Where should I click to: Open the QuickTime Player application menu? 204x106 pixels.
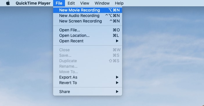[33, 3]
